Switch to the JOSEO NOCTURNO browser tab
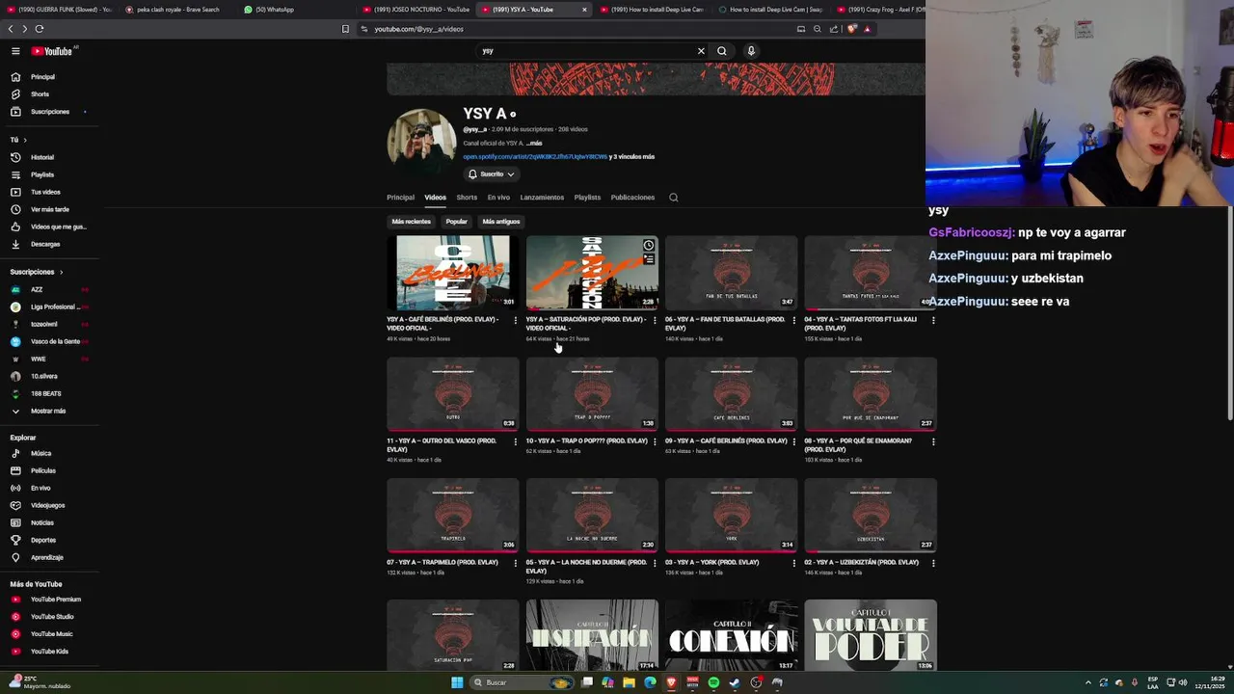This screenshot has height=694, width=1234. coord(416,10)
